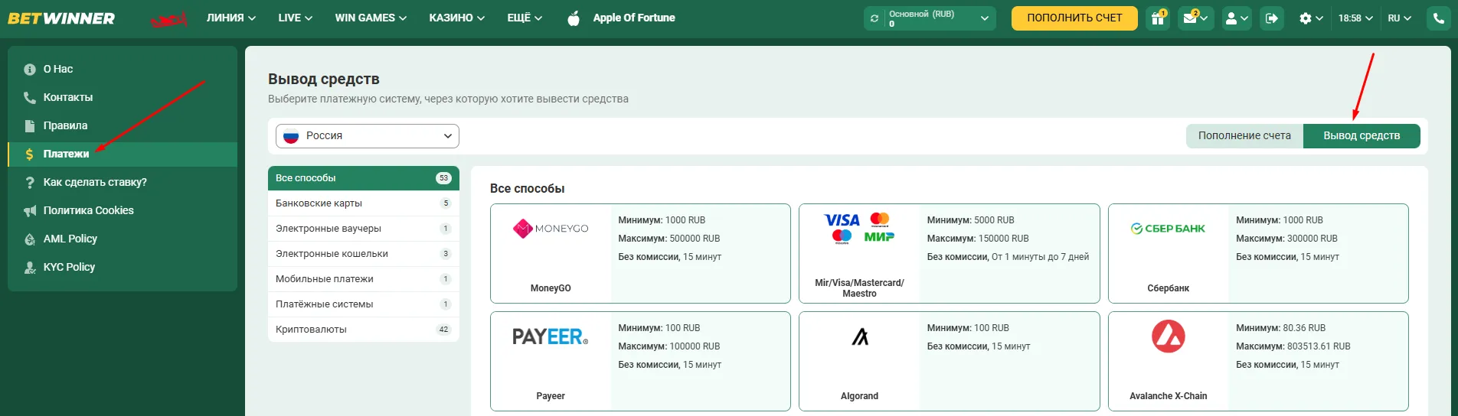
Task: Select the Криптовалюты category
Action: click(364, 330)
